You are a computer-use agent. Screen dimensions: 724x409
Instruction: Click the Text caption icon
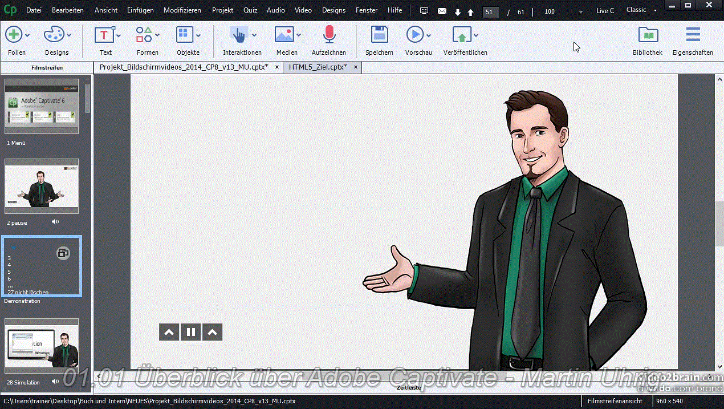(104, 35)
